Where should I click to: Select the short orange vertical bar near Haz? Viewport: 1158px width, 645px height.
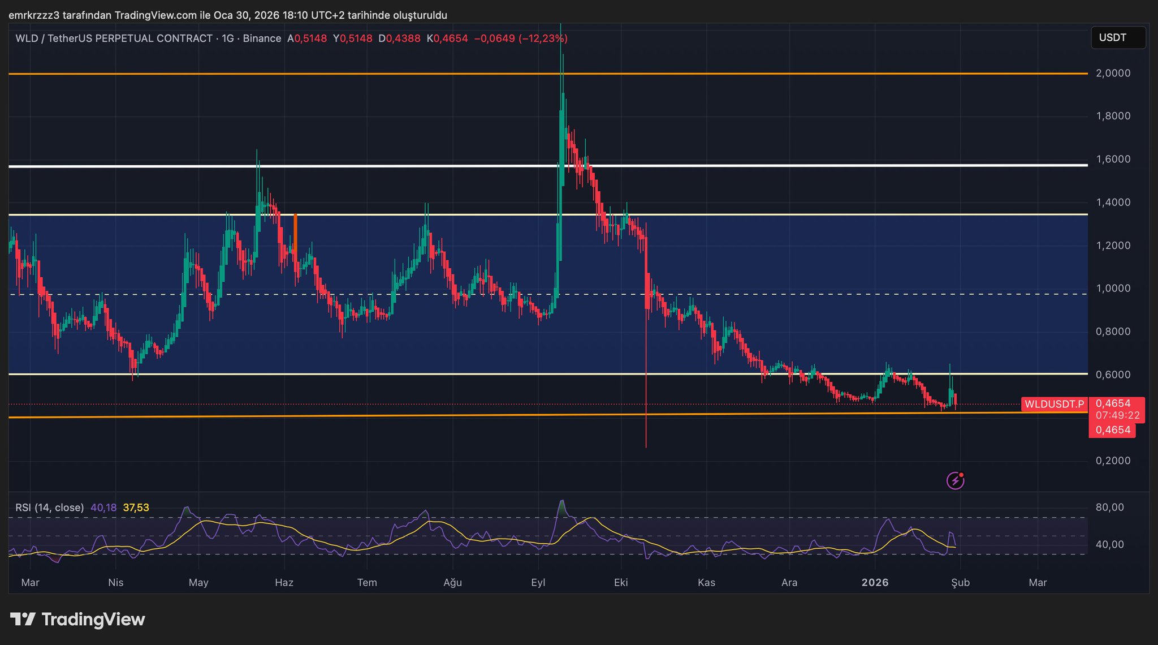tap(295, 233)
